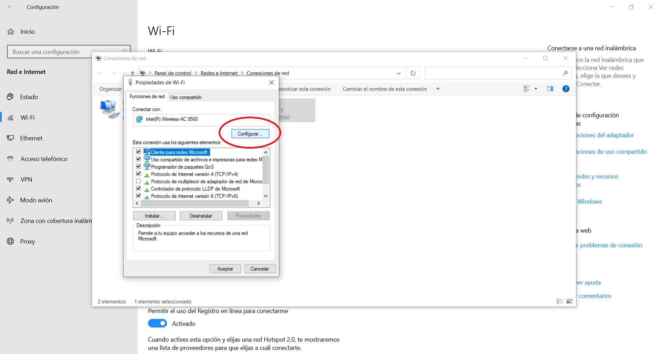Click Configurar button for the adapter

250,133
